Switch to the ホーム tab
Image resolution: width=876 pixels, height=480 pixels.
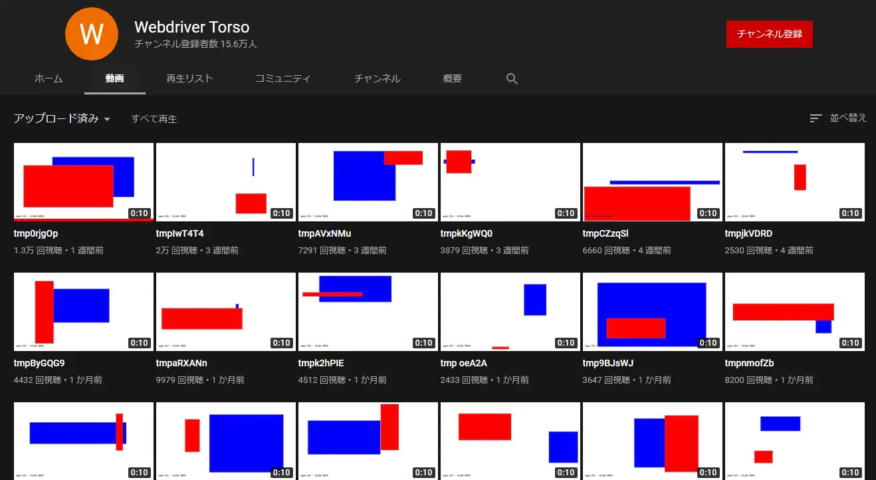point(49,78)
